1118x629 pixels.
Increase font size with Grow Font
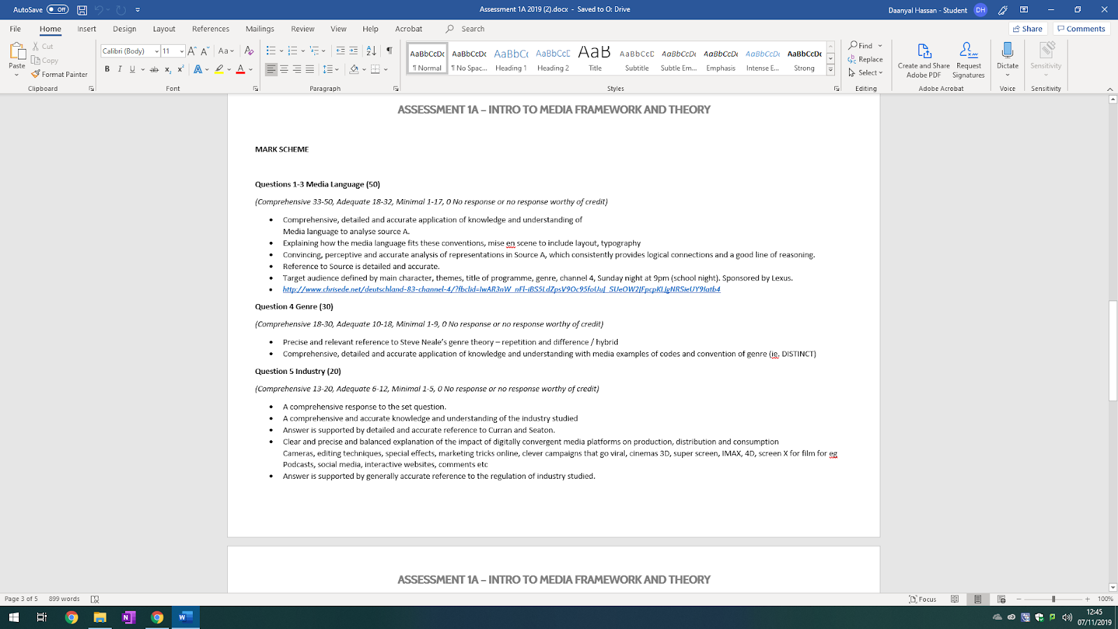192,51
